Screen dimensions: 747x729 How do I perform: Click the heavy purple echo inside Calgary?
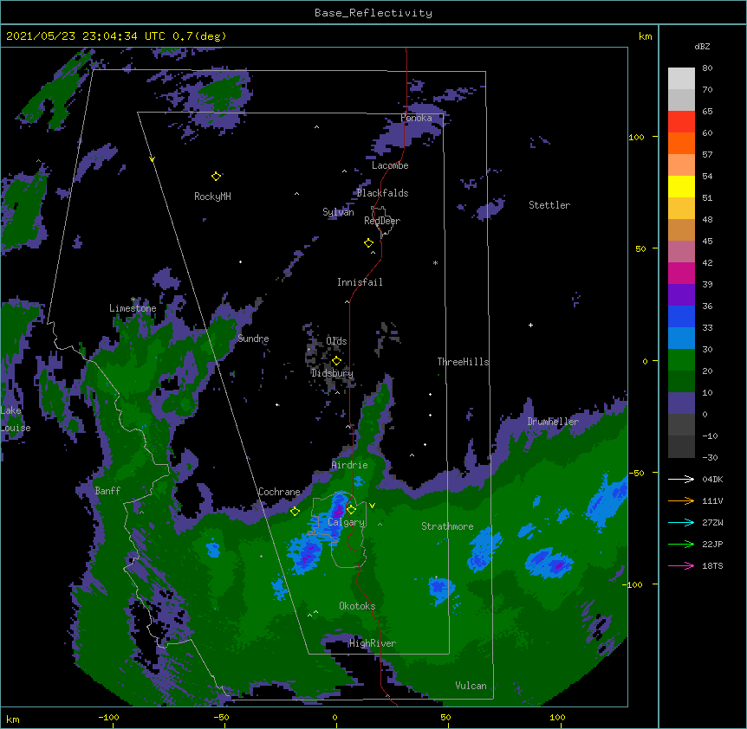click(338, 509)
